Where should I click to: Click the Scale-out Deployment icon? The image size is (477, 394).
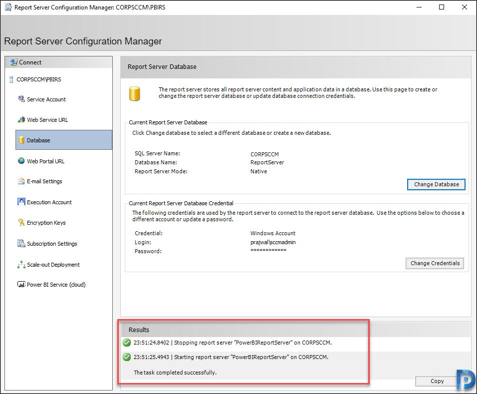(21, 265)
